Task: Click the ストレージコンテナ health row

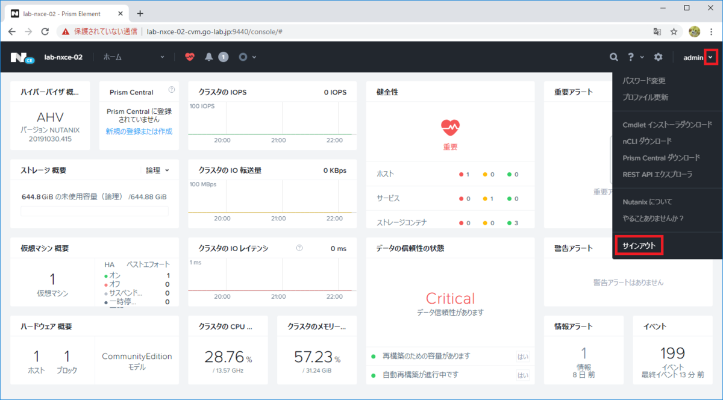Action: pos(450,222)
